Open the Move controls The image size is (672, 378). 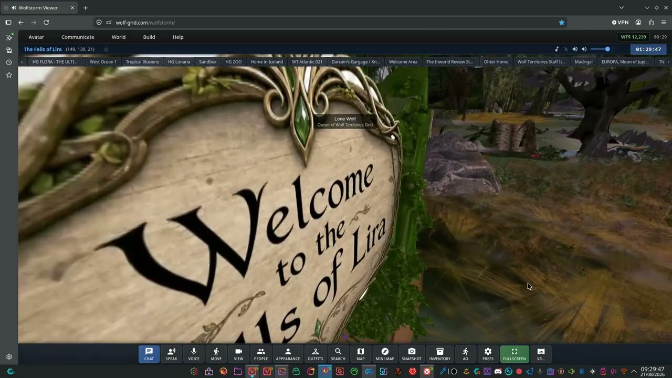216,354
